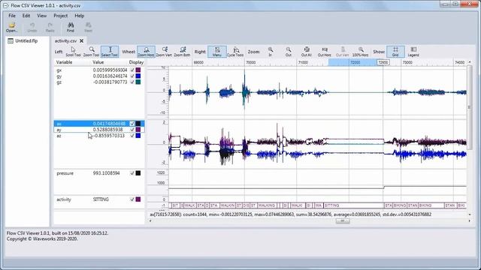Select the pressure variable row
481x270 pixels.
99,173
